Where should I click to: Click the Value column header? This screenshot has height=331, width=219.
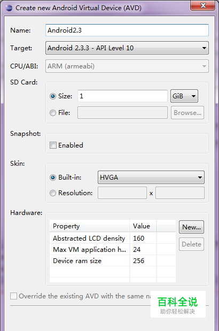coord(143,226)
